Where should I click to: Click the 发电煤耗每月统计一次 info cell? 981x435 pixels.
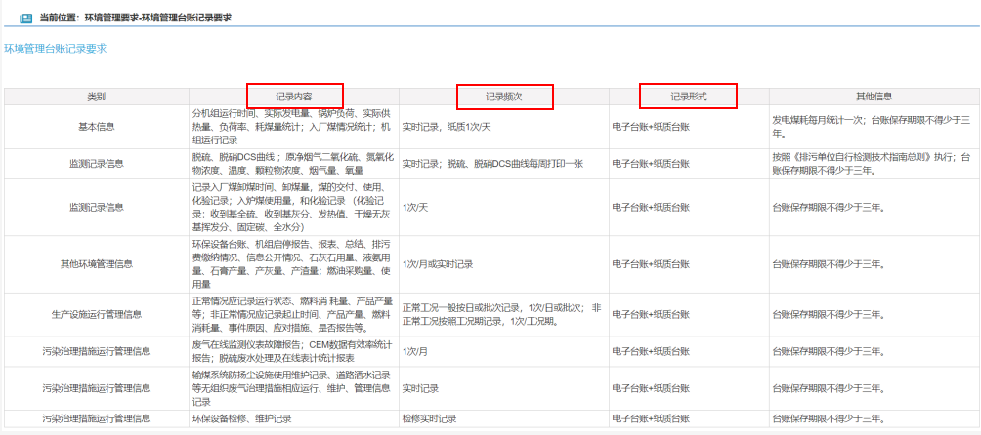(x=872, y=120)
